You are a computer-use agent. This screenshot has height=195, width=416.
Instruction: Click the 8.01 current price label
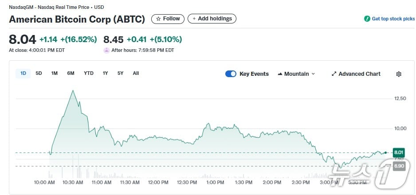(x=399, y=152)
